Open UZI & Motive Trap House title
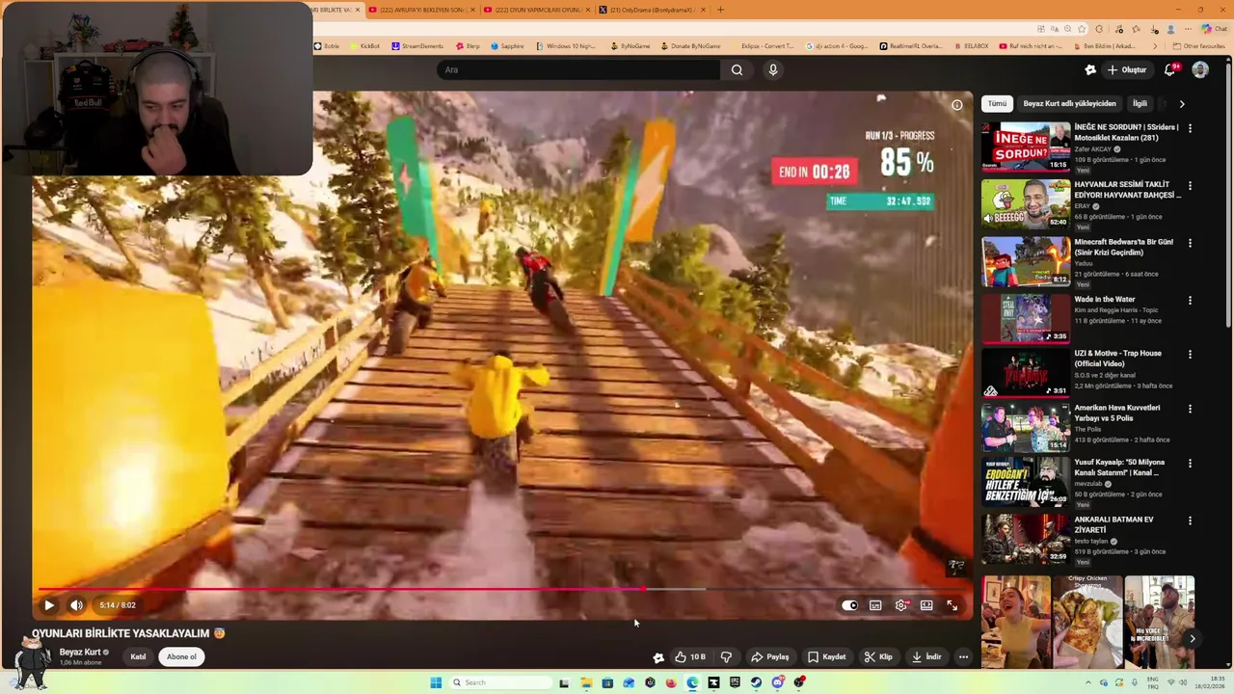 click(1118, 358)
